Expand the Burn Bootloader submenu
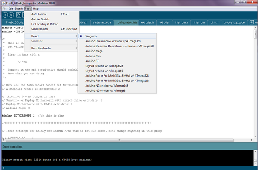Viewport: 258px width, 170px height. tap(51, 48)
